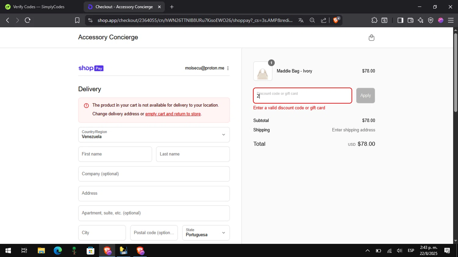This screenshot has width=458, height=257.
Task: Open account options next to moisecu@proton.me
Action: pos(228,68)
